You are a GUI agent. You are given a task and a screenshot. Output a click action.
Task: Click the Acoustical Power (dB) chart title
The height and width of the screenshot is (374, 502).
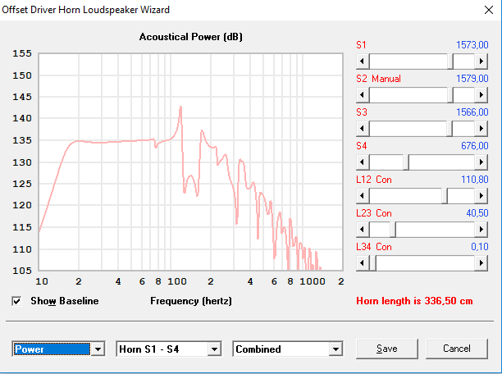(x=191, y=37)
